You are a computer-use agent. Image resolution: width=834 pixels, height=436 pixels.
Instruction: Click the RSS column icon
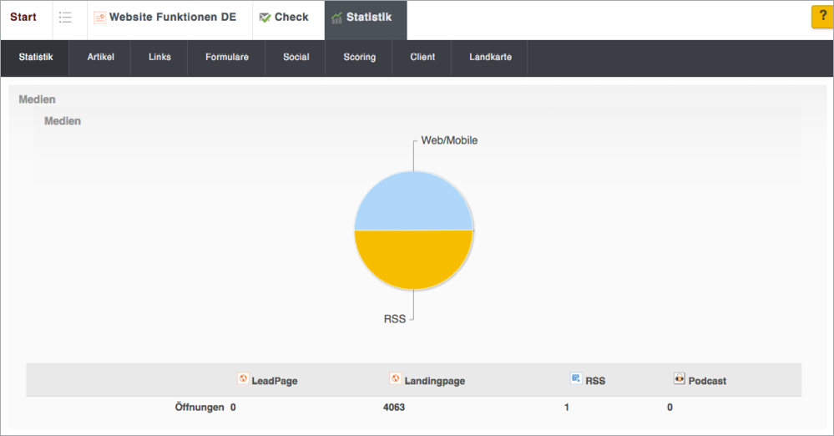pyautogui.click(x=575, y=379)
